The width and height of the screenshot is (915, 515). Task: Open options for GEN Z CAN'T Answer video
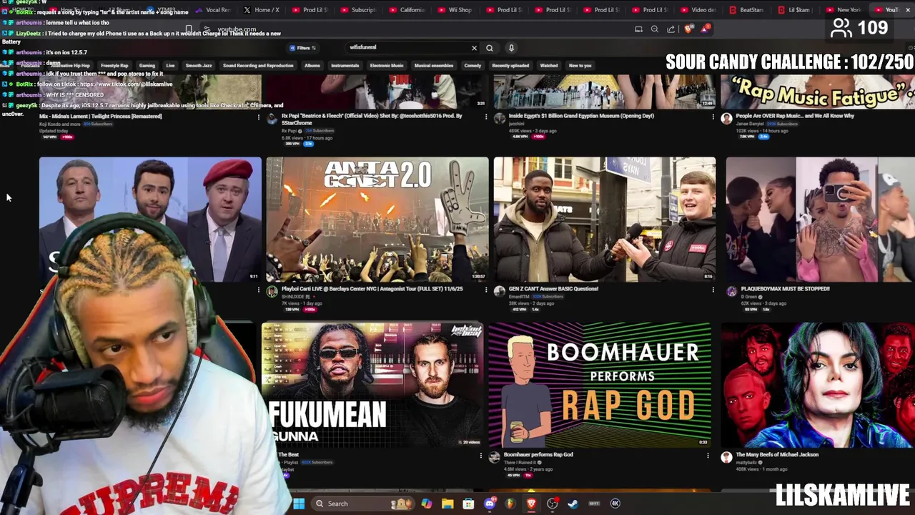(x=713, y=290)
